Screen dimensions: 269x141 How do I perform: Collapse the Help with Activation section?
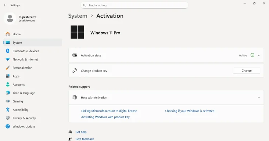(x=259, y=97)
